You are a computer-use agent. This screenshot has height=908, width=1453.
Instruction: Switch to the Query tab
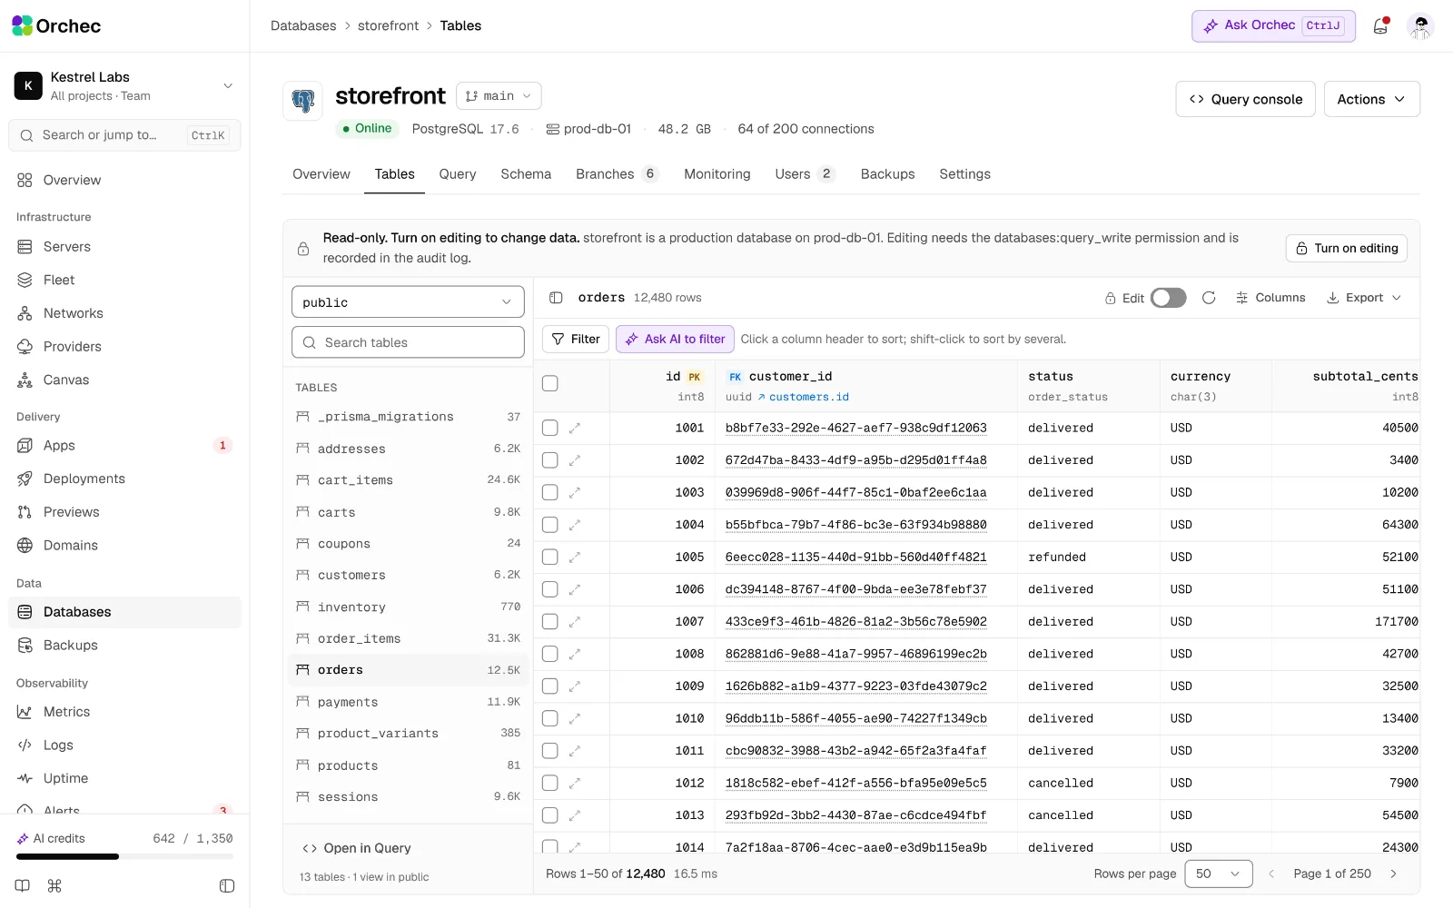click(458, 174)
